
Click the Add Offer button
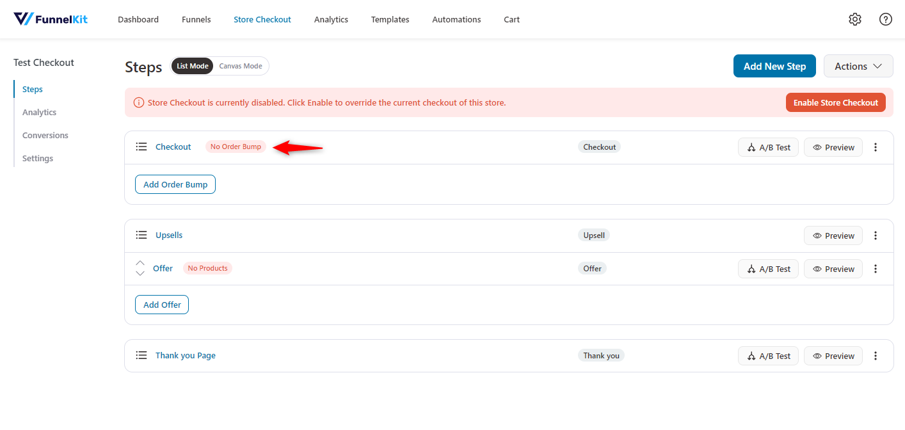(x=162, y=305)
